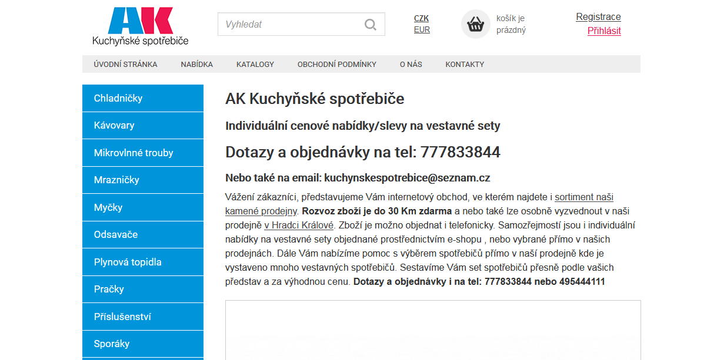Open the Kontakty menu item
The image size is (727, 360).
tap(465, 64)
